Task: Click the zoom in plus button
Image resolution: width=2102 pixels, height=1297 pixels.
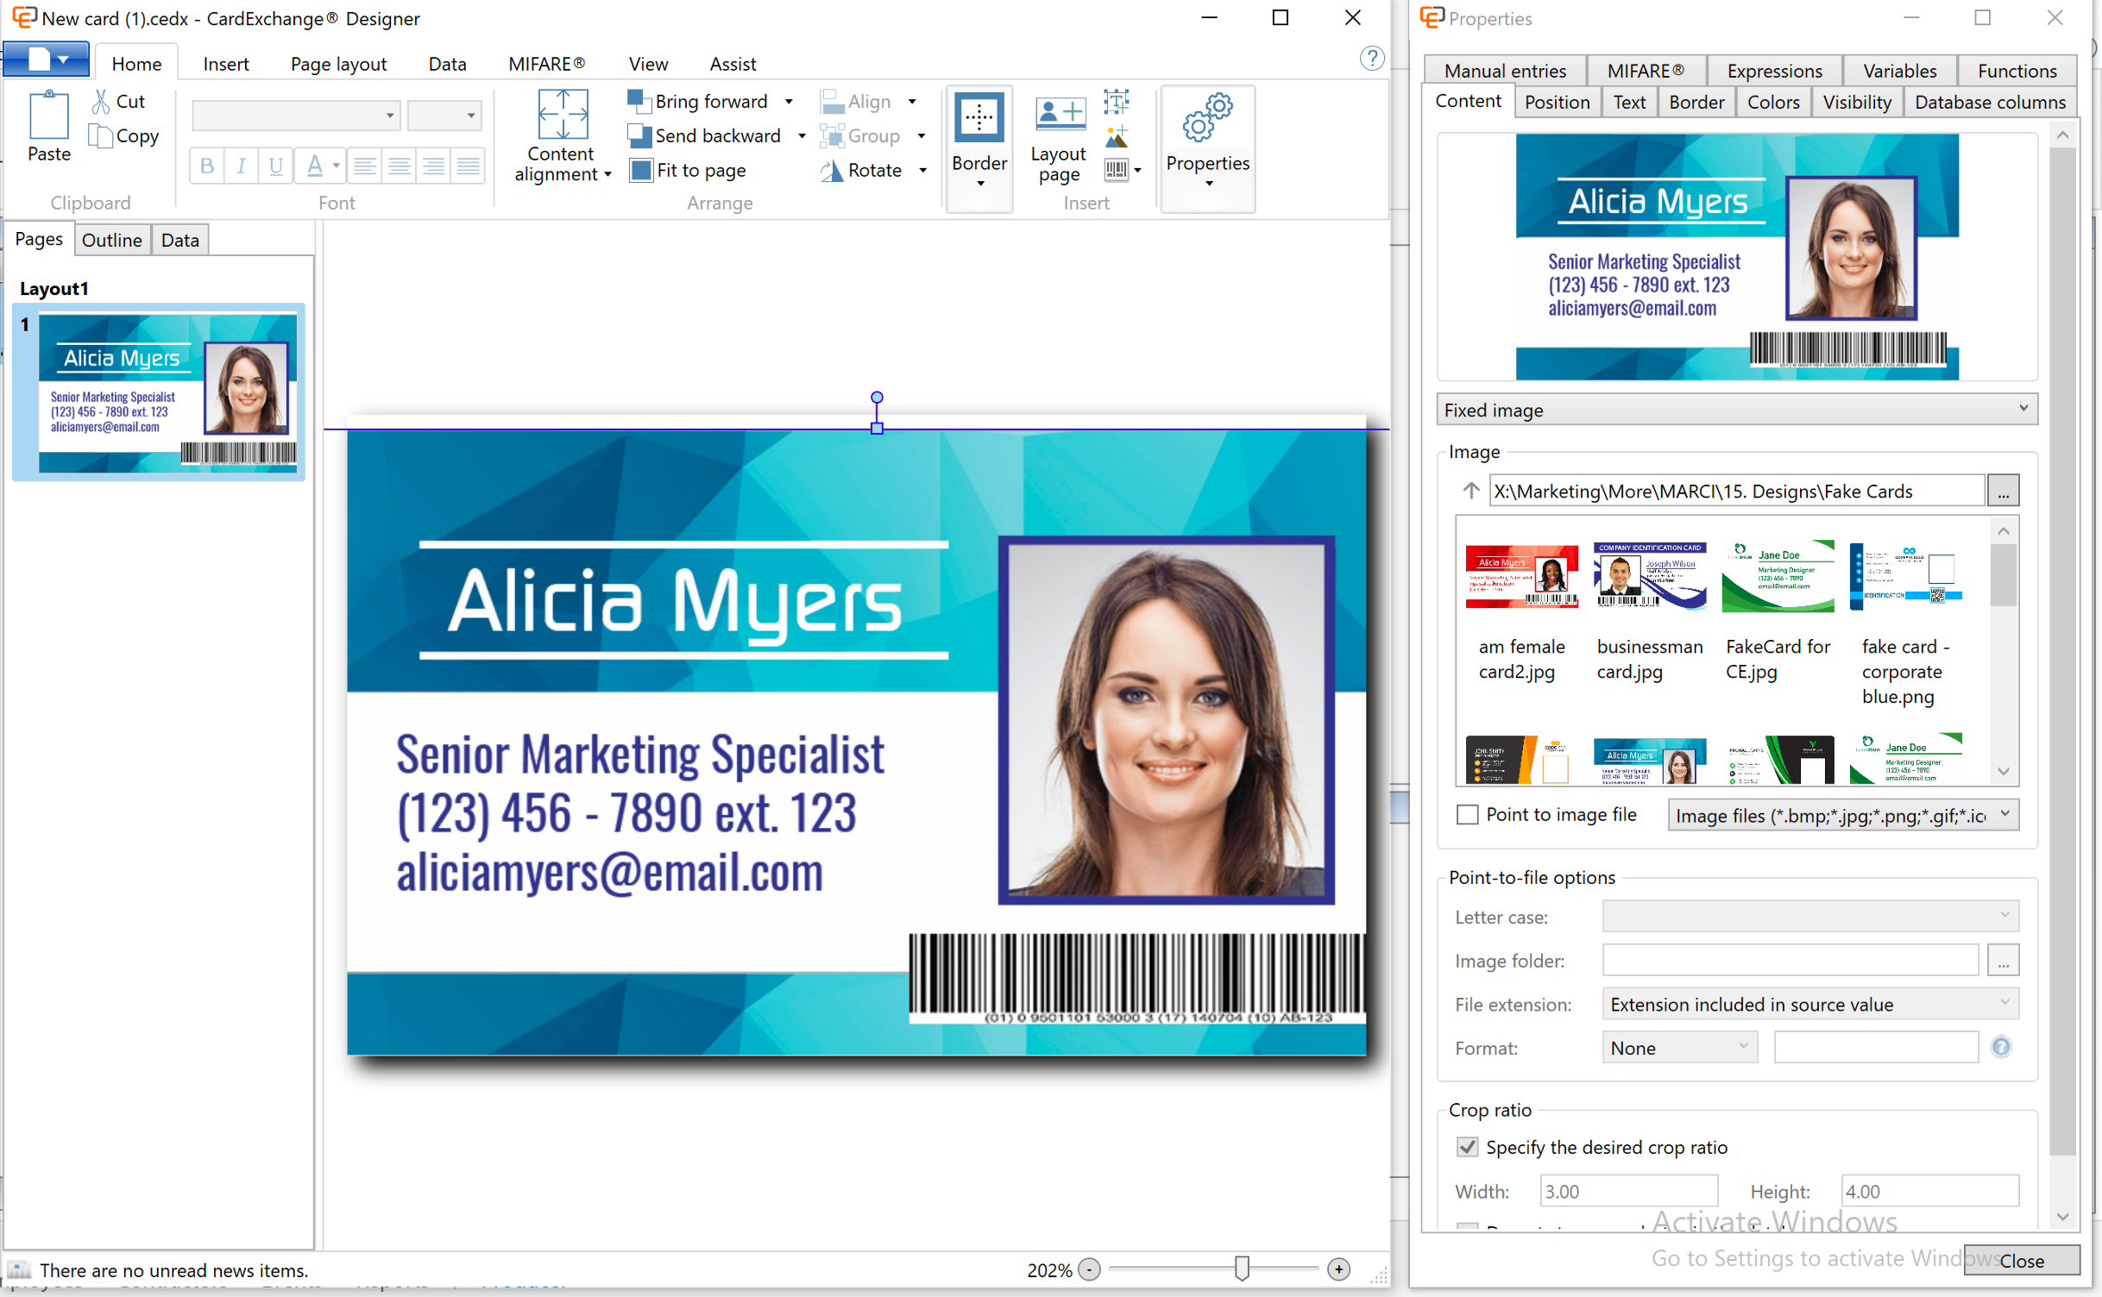Action: [x=1337, y=1269]
